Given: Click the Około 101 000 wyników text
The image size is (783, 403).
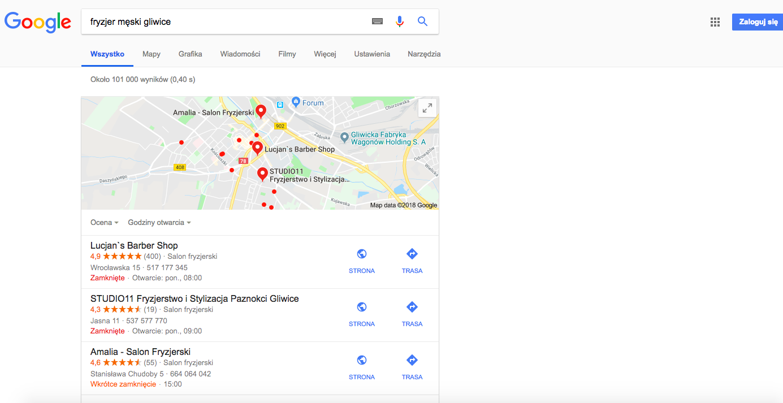Looking at the screenshot, I should 129,80.
